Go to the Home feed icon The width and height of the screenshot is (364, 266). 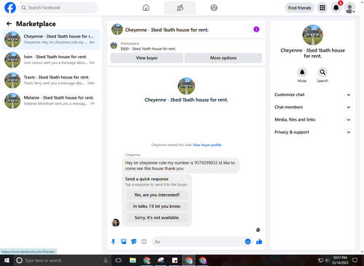[146, 8]
